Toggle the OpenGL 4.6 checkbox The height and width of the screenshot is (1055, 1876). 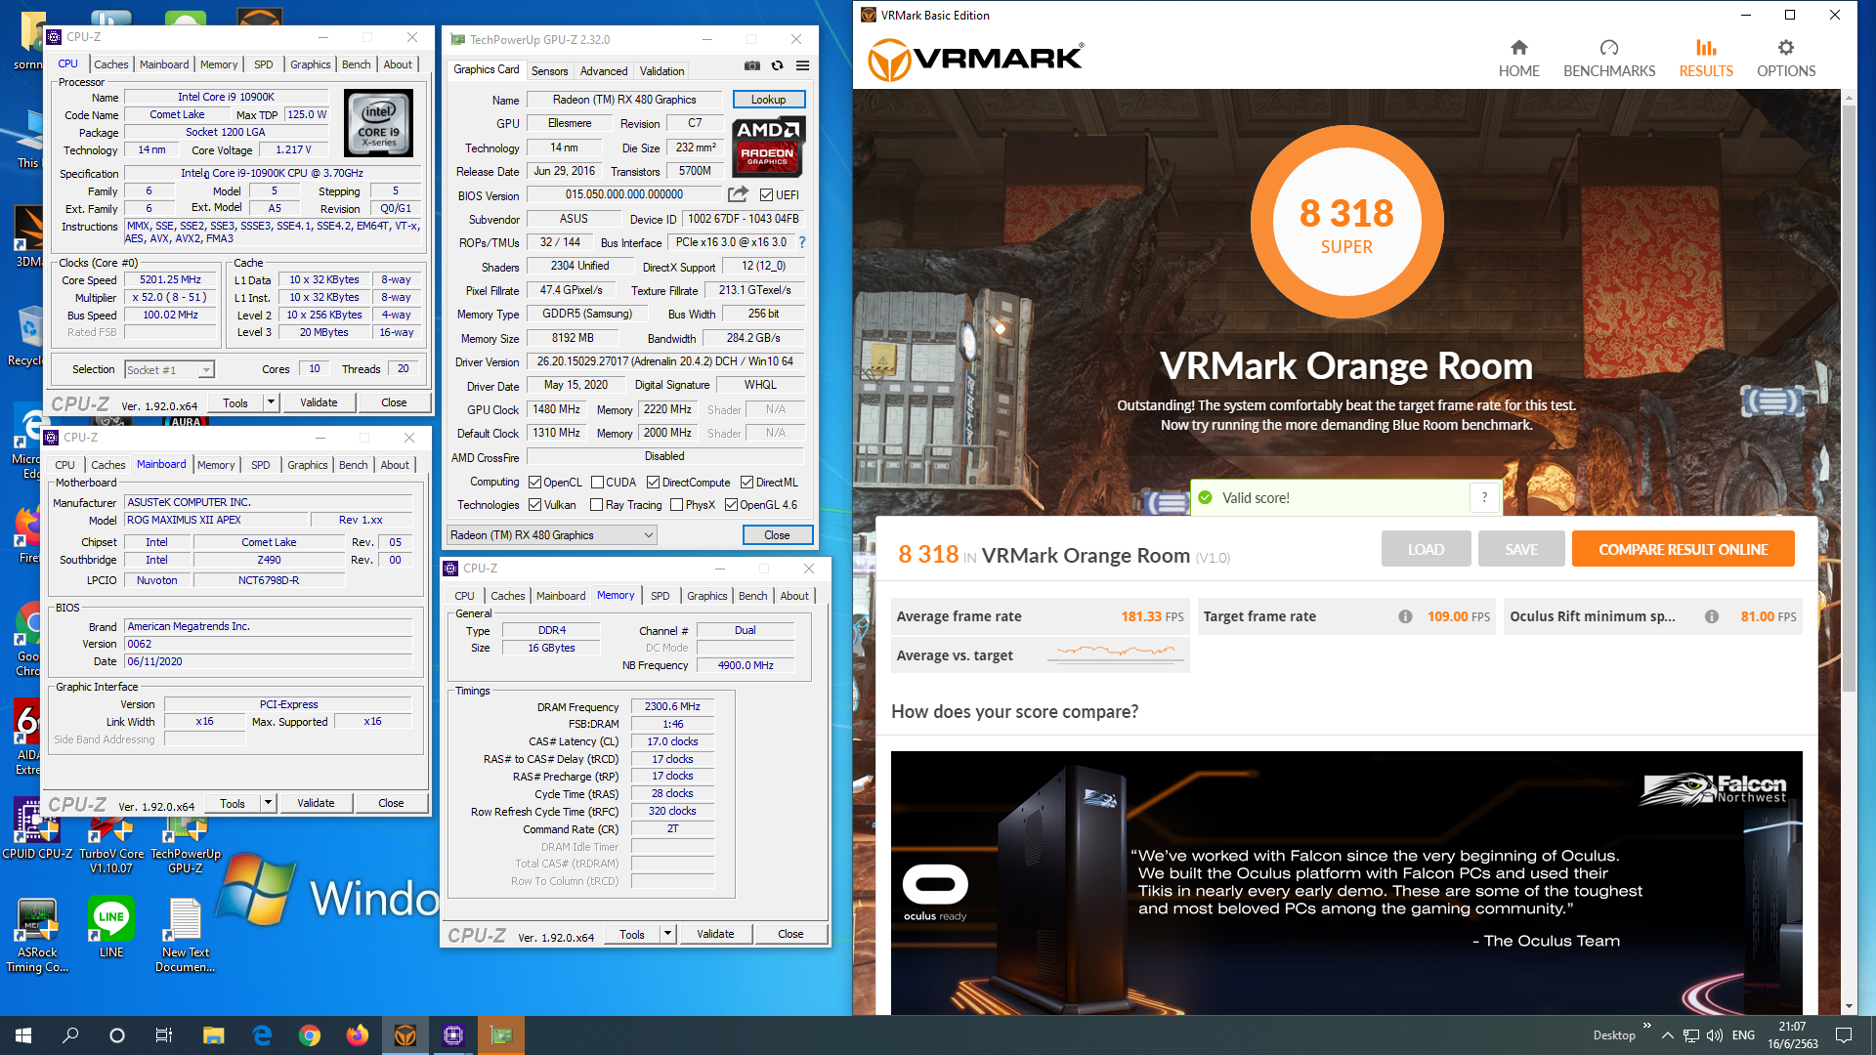click(x=731, y=505)
